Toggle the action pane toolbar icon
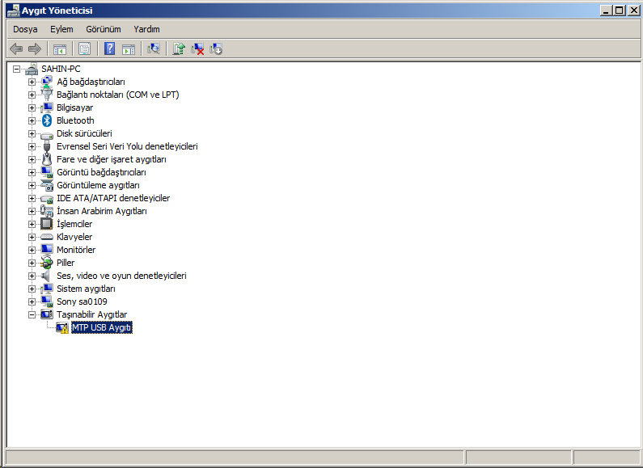This screenshot has width=643, height=468. click(129, 49)
